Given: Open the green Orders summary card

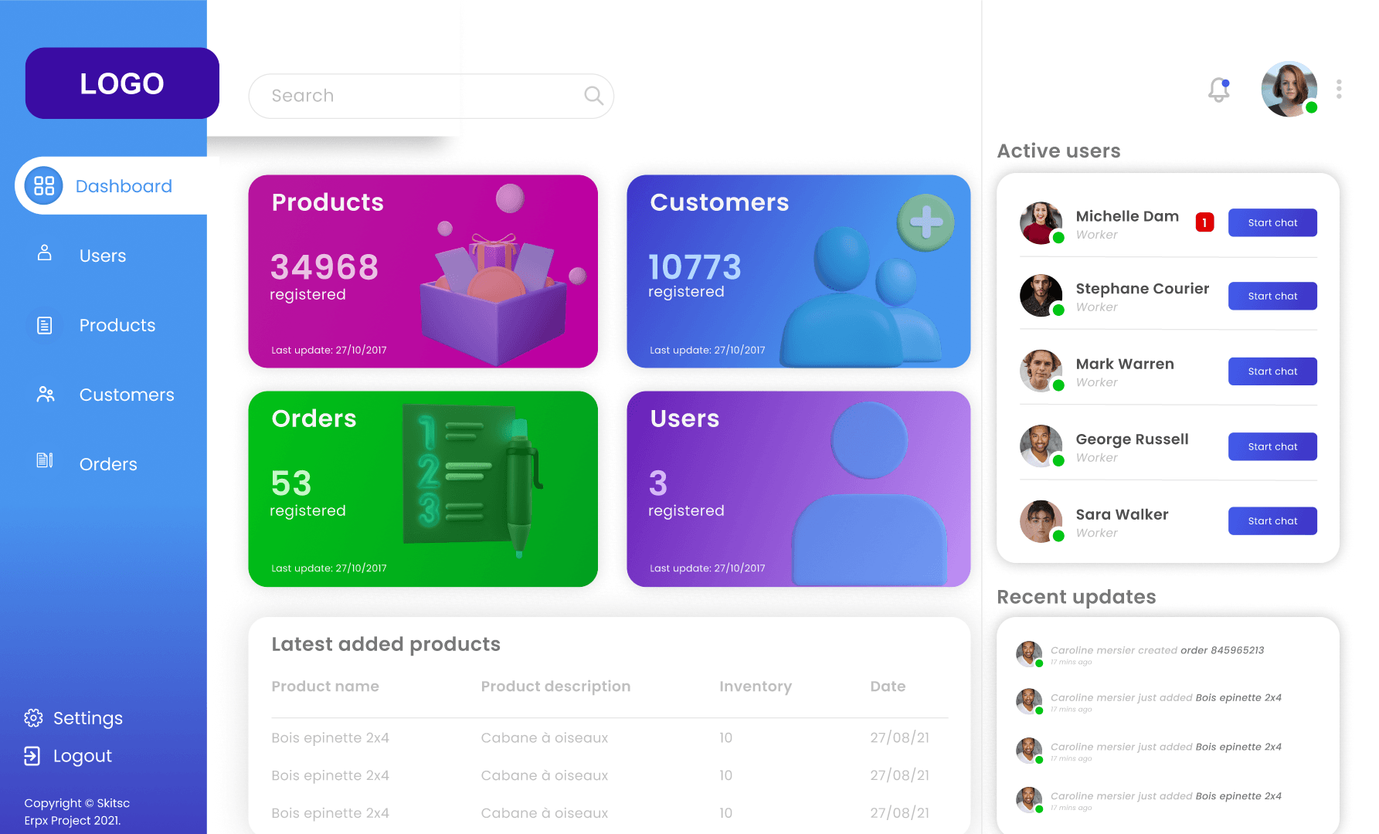Looking at the screenshot, I should tap(423, 489).
